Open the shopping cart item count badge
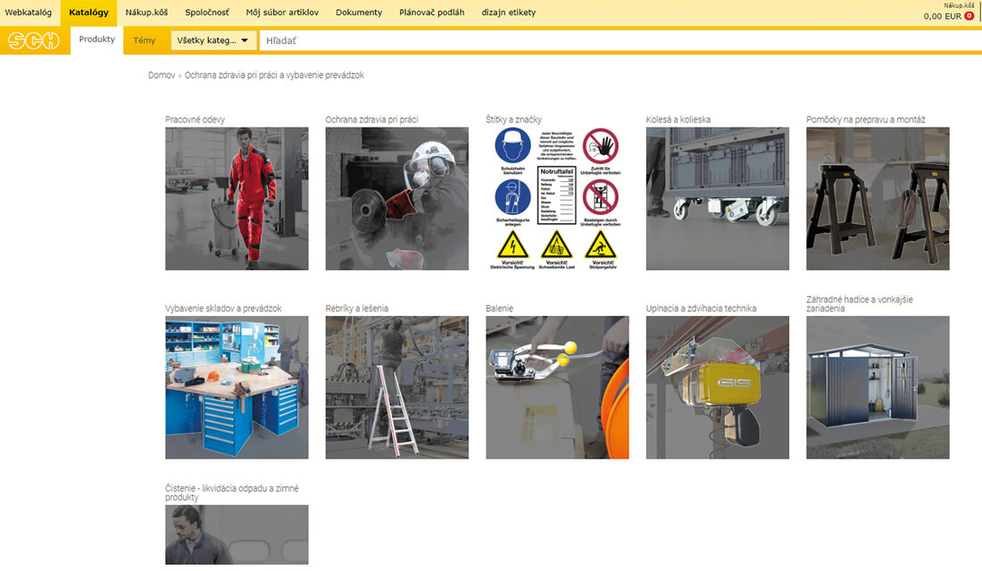The image size is (982, 571). [970, 16]
